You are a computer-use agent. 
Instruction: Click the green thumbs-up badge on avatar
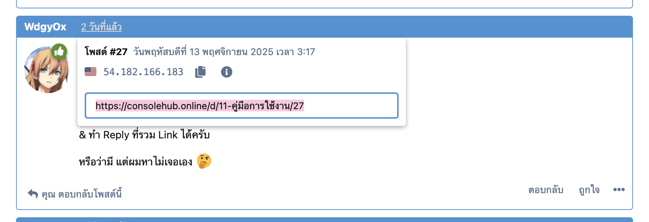(x=59, y=52)
